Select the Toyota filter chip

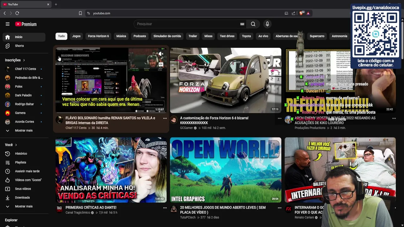click(247, 36)
